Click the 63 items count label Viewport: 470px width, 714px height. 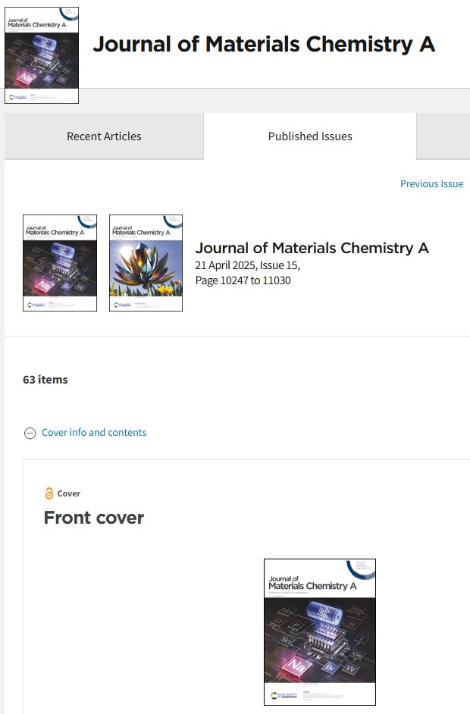pos(45,380)
